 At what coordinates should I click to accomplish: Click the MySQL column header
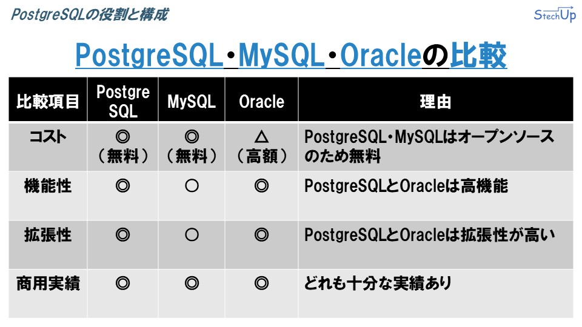coord(192,101)
